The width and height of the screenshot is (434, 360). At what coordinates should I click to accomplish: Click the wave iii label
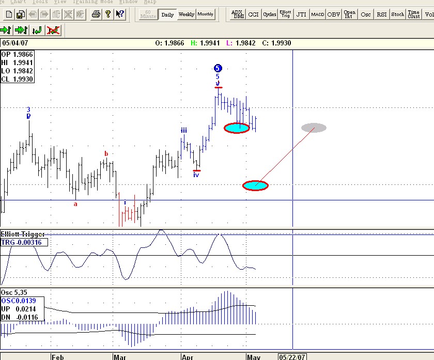click(184, 130)
